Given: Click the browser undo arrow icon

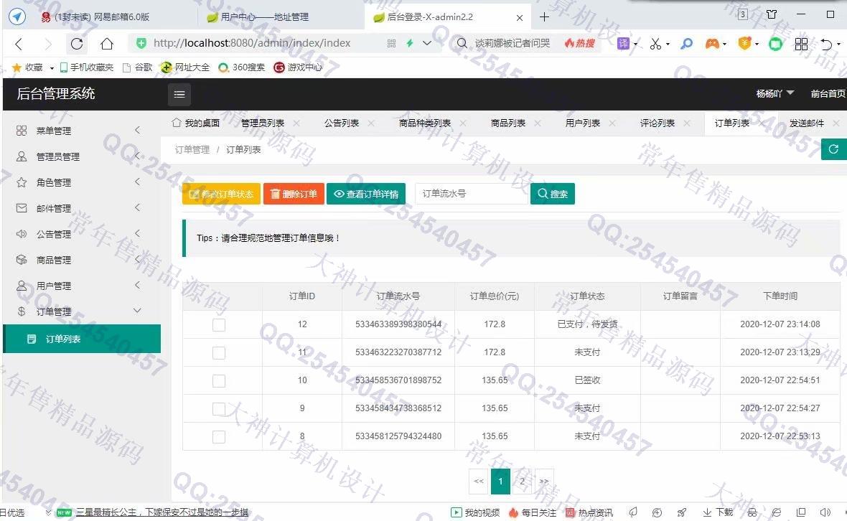Looking at the screenshot, I should click(826, 44).
